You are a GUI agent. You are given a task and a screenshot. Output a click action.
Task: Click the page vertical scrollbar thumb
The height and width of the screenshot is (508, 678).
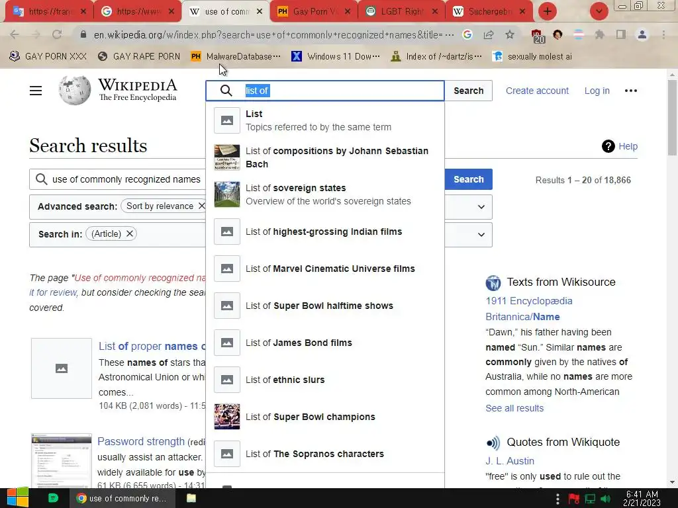672,118
